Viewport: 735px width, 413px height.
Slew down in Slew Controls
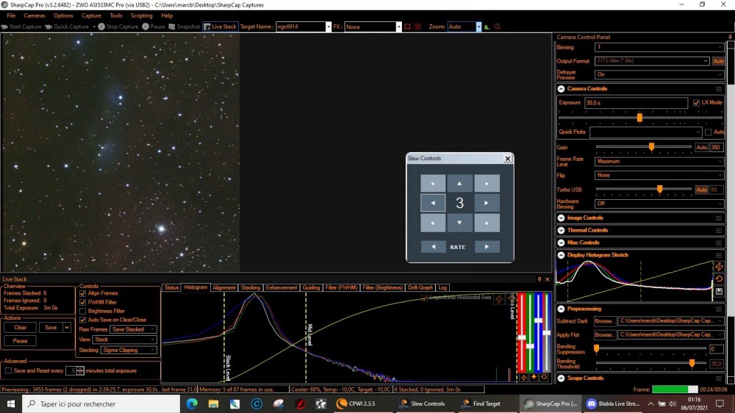pyautogui.click(x=459, y=223)
